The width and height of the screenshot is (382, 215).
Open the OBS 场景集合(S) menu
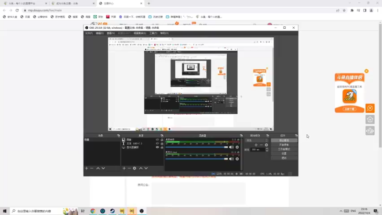pyautogui.click(x=140, y=33)
